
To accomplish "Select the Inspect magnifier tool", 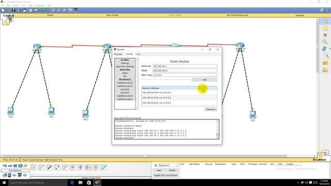I will (325, 42).
